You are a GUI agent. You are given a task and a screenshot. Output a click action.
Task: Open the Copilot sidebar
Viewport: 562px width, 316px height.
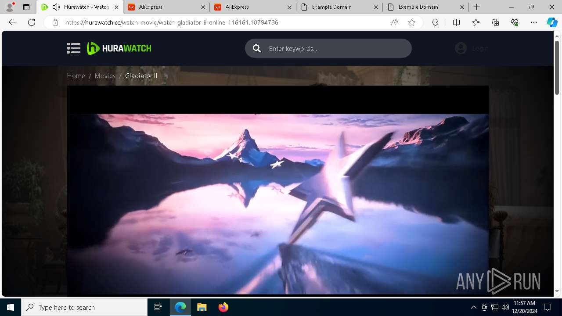552,22
